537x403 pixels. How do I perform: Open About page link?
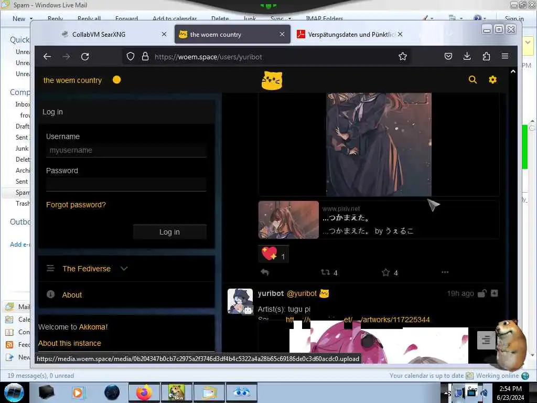click(x=72, y=295)
